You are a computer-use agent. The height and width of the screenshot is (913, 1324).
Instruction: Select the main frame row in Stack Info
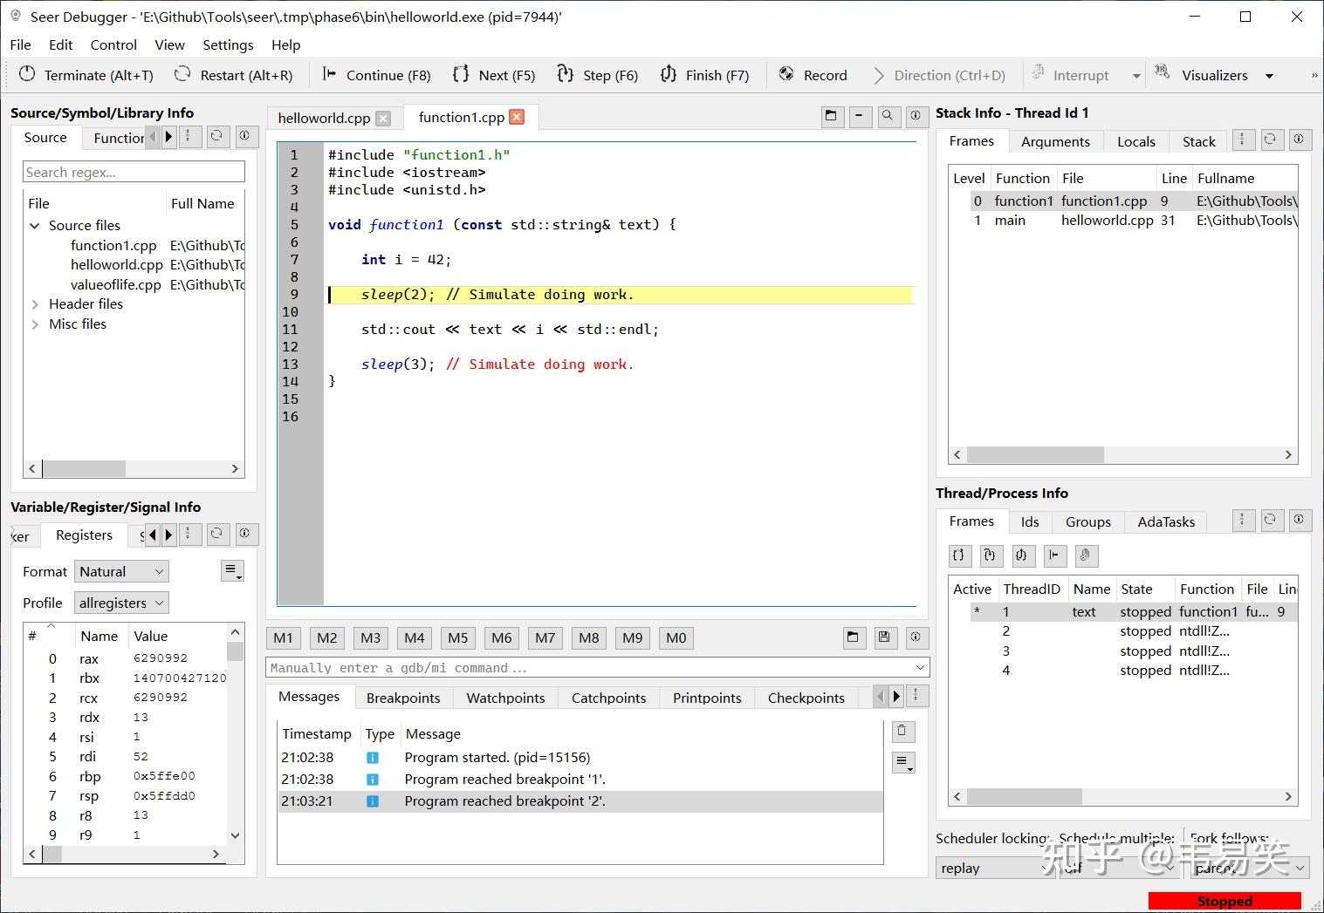tap(1124, 221)
